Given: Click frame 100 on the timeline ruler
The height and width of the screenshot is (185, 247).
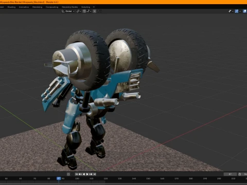Looking at the screenshot, I should 77,178.
